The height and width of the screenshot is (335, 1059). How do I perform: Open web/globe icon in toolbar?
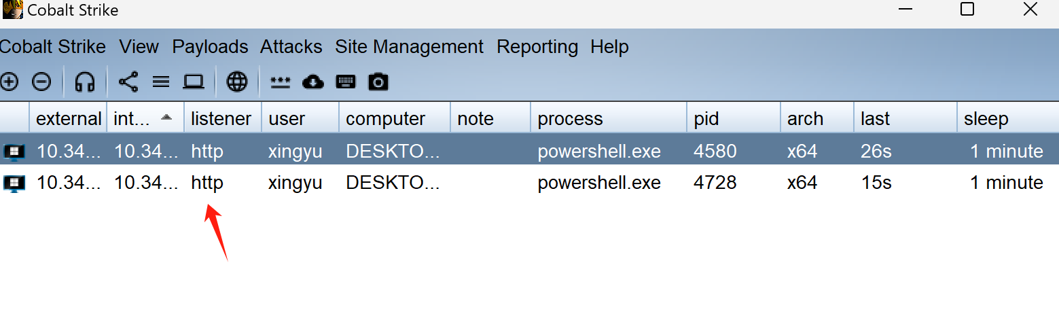tap(237, 82)
